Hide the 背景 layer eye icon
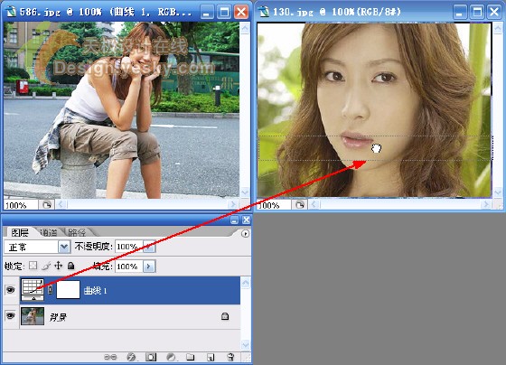 (x=11, y=315)
